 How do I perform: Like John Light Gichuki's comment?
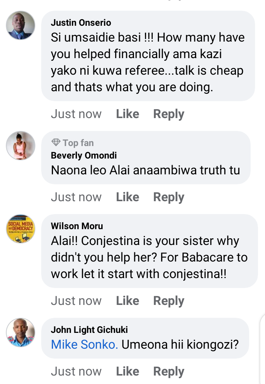point(127,371)
